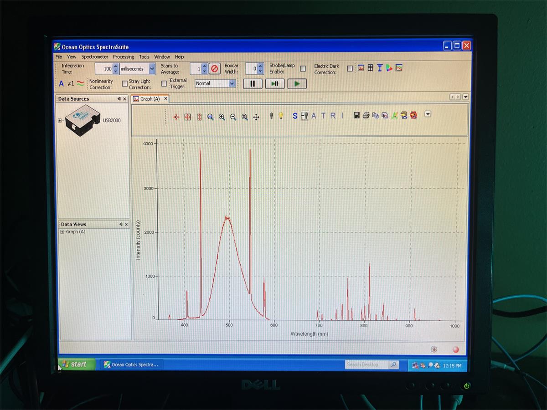Screen dimensions: 547x410
Task: Click the green play acquisition button
Action: pyautogui.click(x=297, y=84)
